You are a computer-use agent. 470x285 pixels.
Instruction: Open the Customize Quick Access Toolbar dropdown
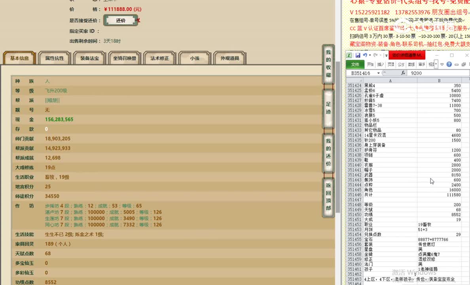tap(386, 55)
